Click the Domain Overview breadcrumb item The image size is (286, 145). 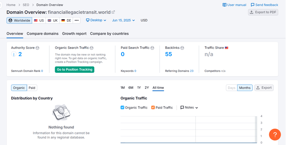click(x=50, y=5)
